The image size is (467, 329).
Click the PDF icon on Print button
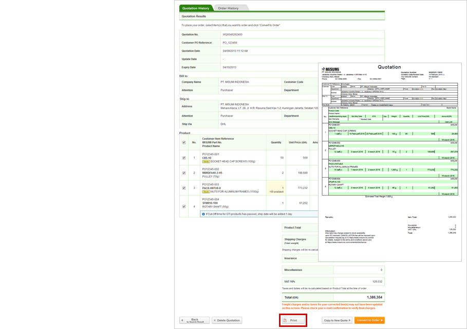285,320
